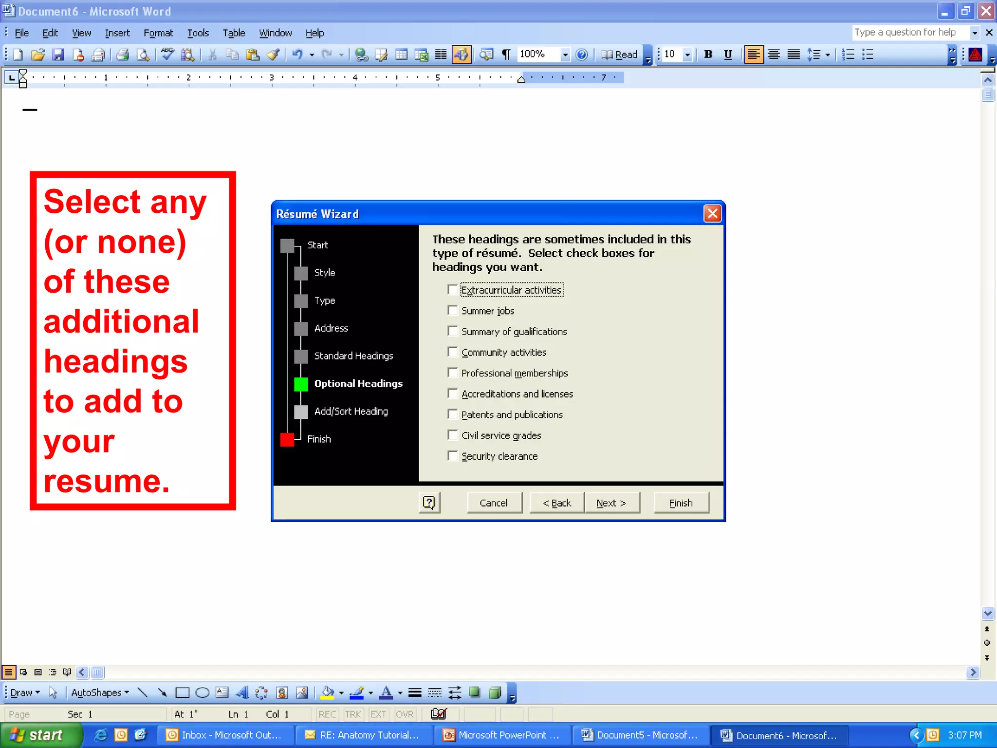Open the Zoom 100% dropdown
This screenshot has height=748, width=997.
tap(565, 55)
